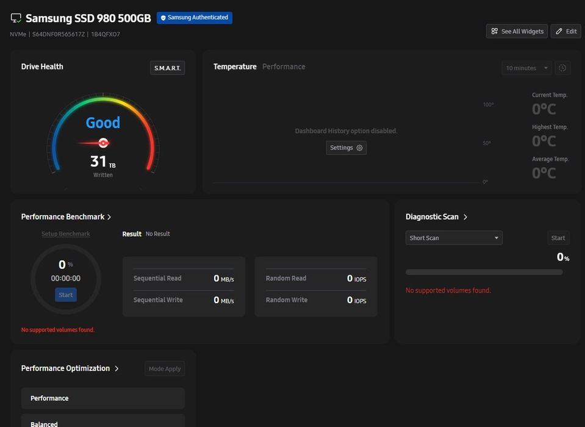Start the performance benchmark

pos(66,295)
